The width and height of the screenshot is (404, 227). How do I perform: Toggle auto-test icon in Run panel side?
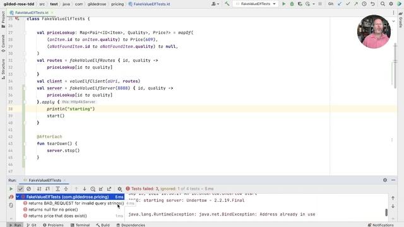[x=11, y=205]
